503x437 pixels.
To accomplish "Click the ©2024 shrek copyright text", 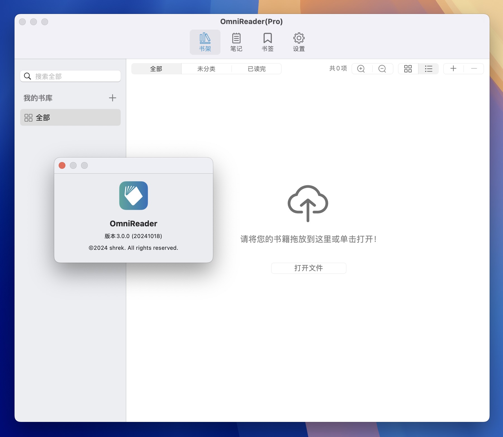I will coord(133,248).
